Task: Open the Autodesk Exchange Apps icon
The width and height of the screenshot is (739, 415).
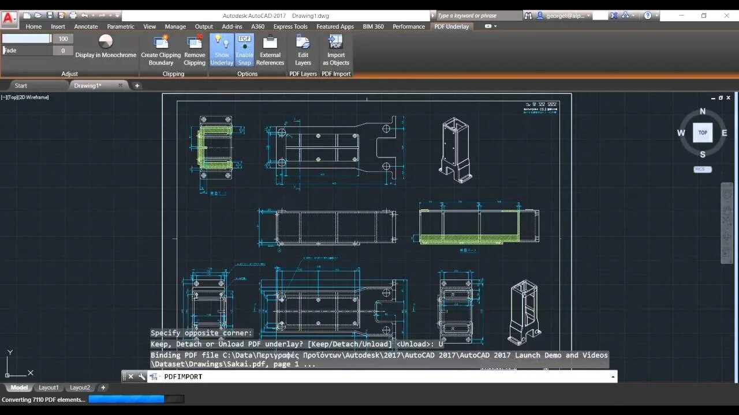Action: (x=614, y=16)
